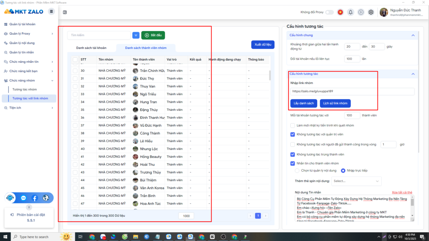The height and width of the screenshot is (241, 429).
Task: Click Xuất dữ liệu export button
Action: (263, 44)
